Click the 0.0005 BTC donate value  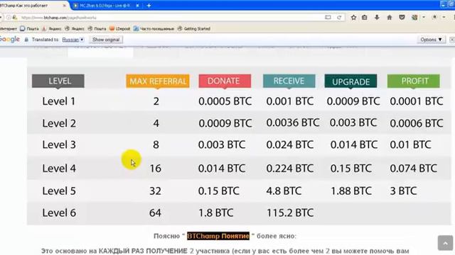(x=225, y=101)
